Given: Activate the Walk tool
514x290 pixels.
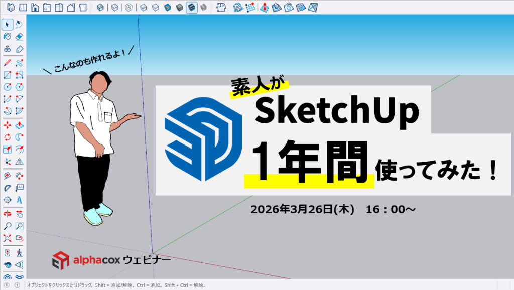Looking at the screenshot, I should click(x=19, y=251).
